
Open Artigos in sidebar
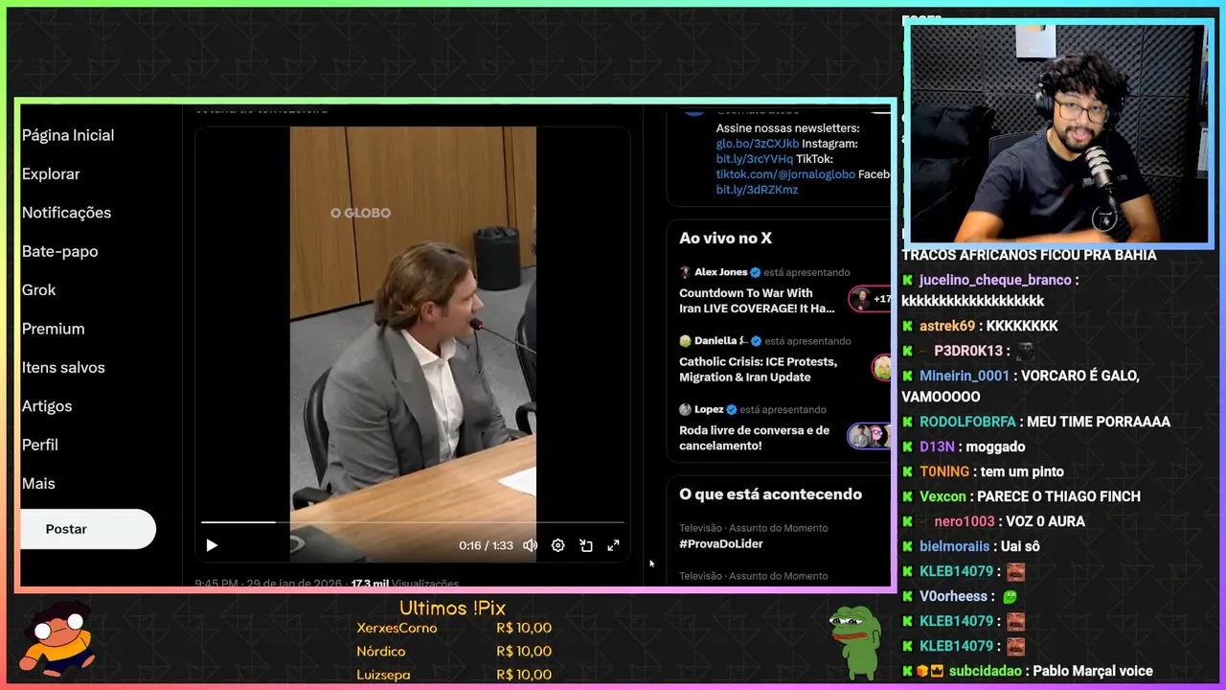47,406
